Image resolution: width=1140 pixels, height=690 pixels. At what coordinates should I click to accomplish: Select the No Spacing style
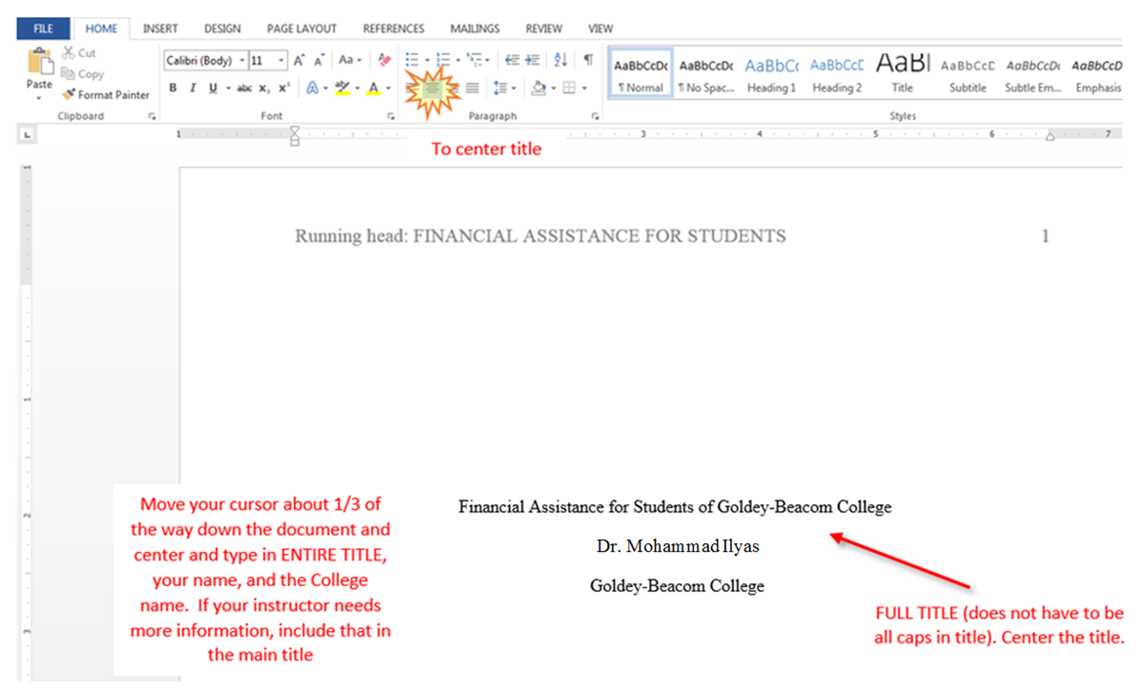(x=705, y=74)
